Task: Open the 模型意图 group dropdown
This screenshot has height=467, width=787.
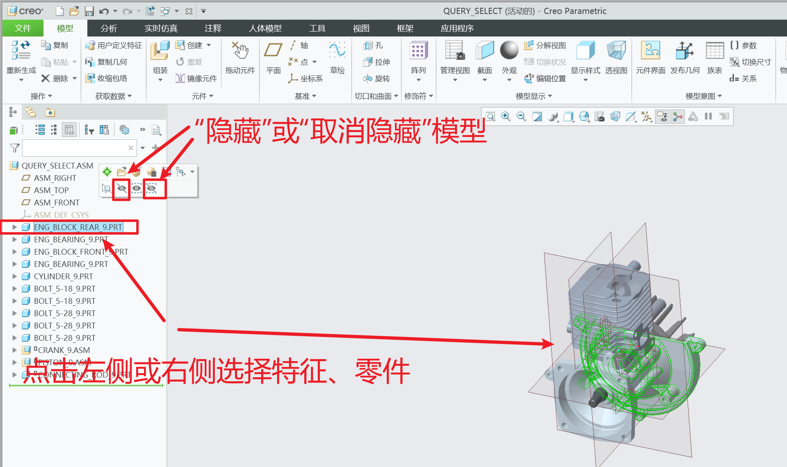Action: (x=704, y=96)
